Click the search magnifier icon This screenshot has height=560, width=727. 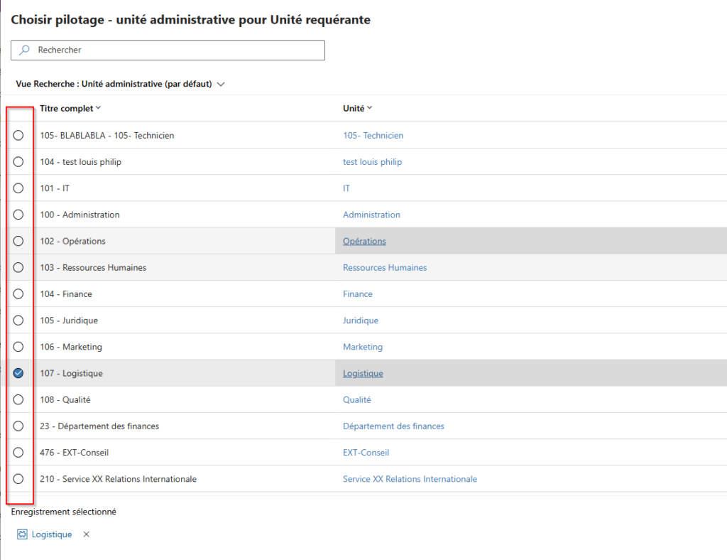coord(24,50)
